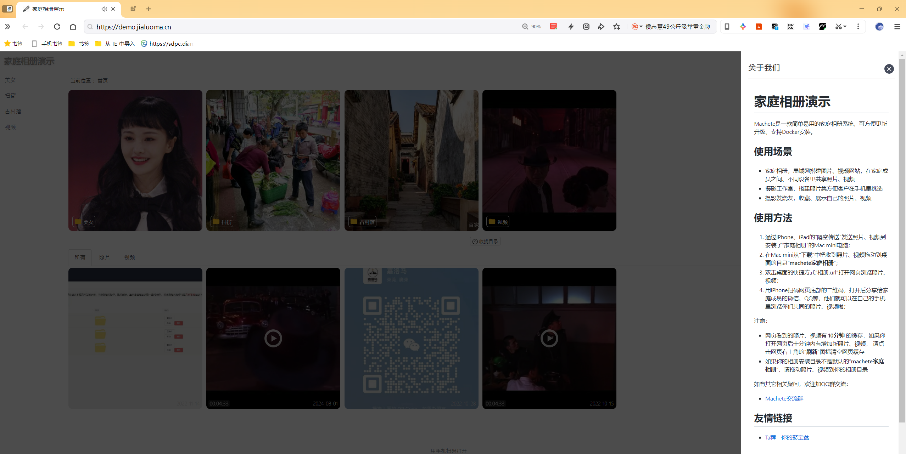
Task: Open the red reader mode icon
Action: tap(553, 27)
